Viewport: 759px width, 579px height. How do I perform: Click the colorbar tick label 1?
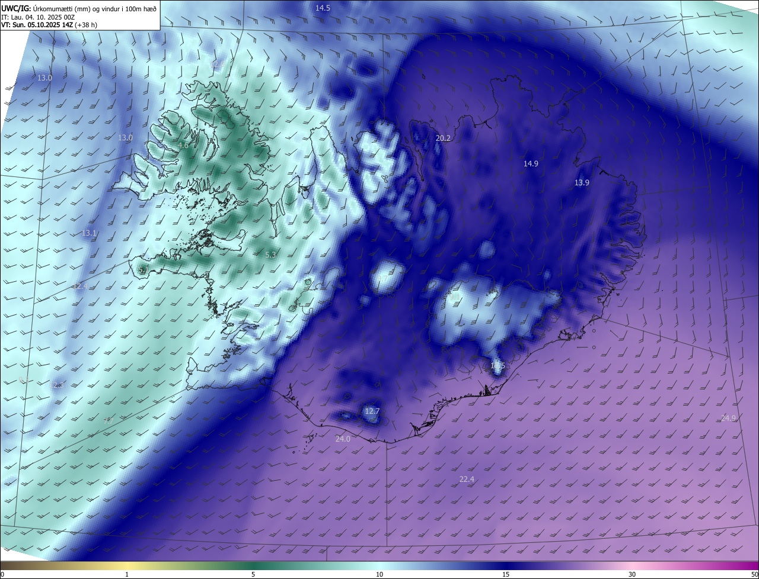pyautogui.click(x=127, y=574)
